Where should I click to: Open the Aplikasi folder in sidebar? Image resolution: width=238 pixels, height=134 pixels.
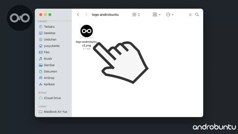(49, 84)
